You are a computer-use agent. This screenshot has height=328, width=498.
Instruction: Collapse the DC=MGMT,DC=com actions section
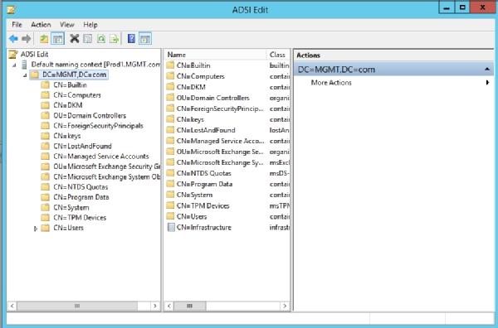coord(487,70)
